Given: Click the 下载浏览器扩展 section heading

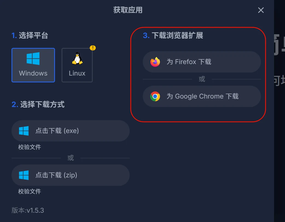Looking at the screenshot, I should tap(177, 36).
